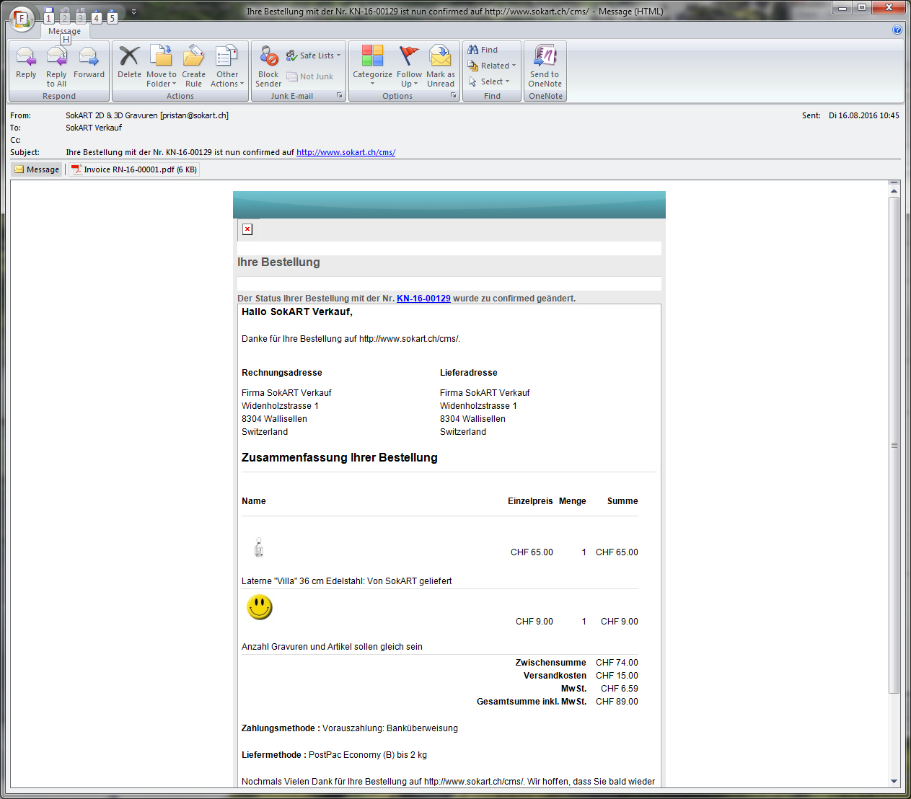Click recipient SokART Verkauf in To field
The image size is (911, 799).
point(94,128)
